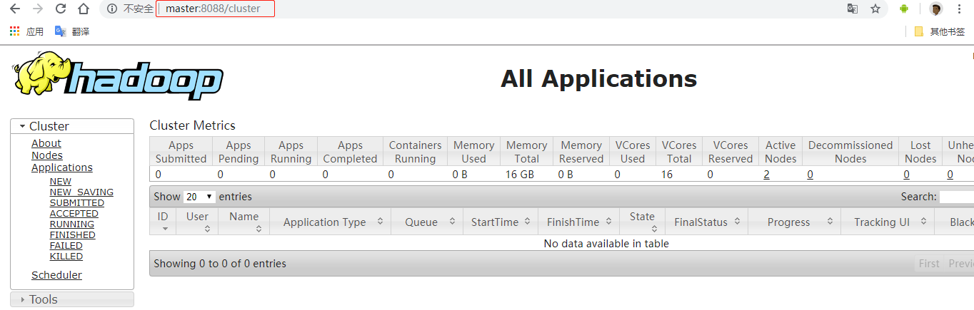Sort table by ID column

163,222
